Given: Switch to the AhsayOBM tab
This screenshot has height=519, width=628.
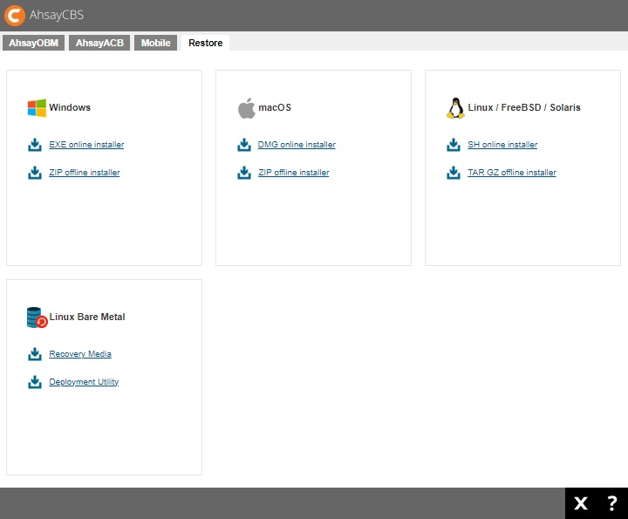Looking at the screenshot, I should click(x=33, y=43).
